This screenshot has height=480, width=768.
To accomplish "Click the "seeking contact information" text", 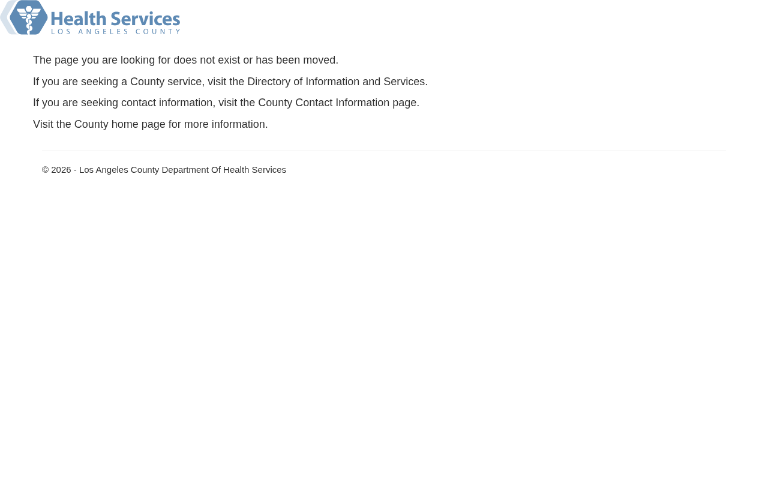I will (147, 103).
